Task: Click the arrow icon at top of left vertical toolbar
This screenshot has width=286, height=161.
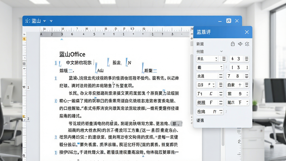Action: [x=24, y=34]
